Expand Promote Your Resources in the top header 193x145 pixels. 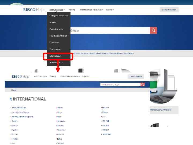pos(91,10)
